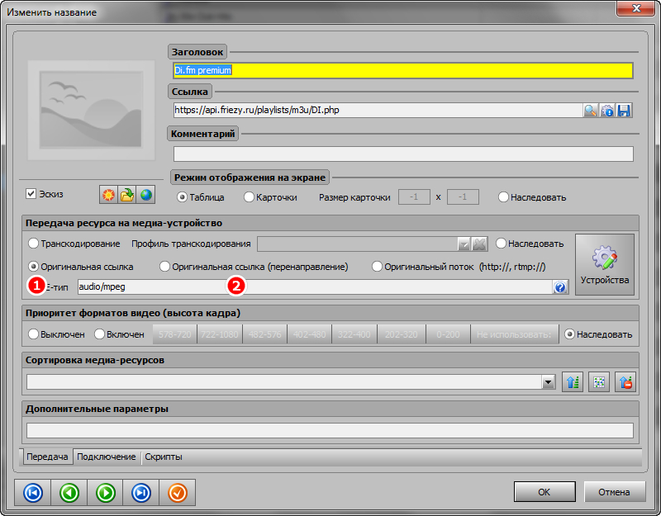Click the magnifier icon beside the Ссылка field
The height and width of the screenshot is (516, 661).
coord(591,111)
